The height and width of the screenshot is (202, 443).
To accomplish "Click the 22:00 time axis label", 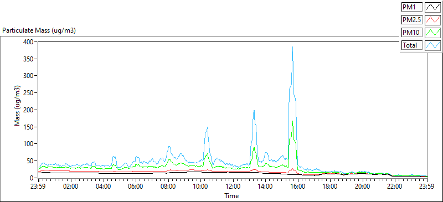I will [x=395, y=187].
